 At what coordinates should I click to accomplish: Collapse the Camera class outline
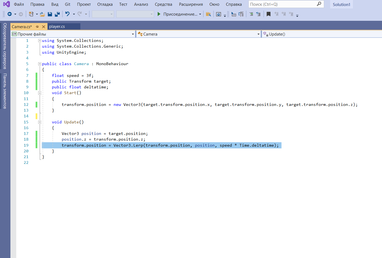point(39,64)
